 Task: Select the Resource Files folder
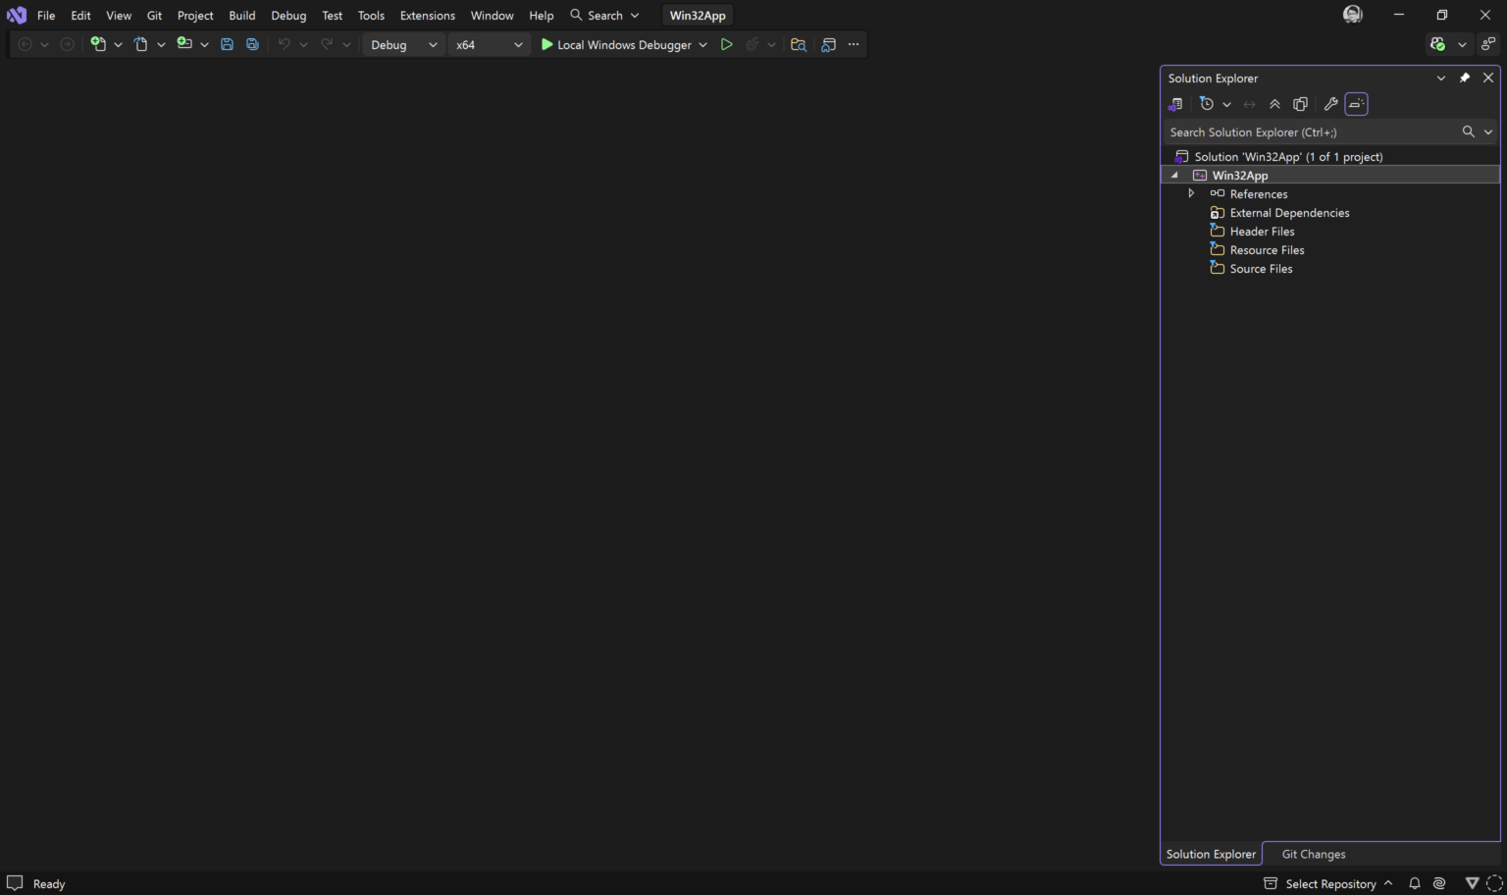tap(1257, 249)
